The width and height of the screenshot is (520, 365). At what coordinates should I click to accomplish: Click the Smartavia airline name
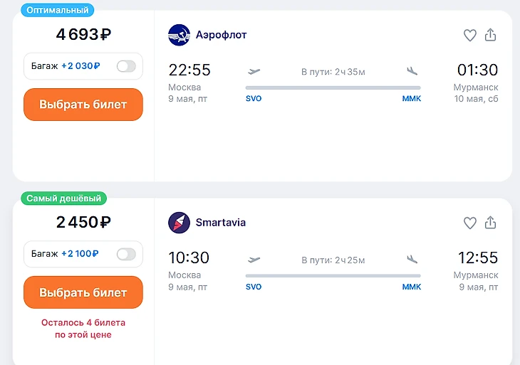tap(221, 223)
